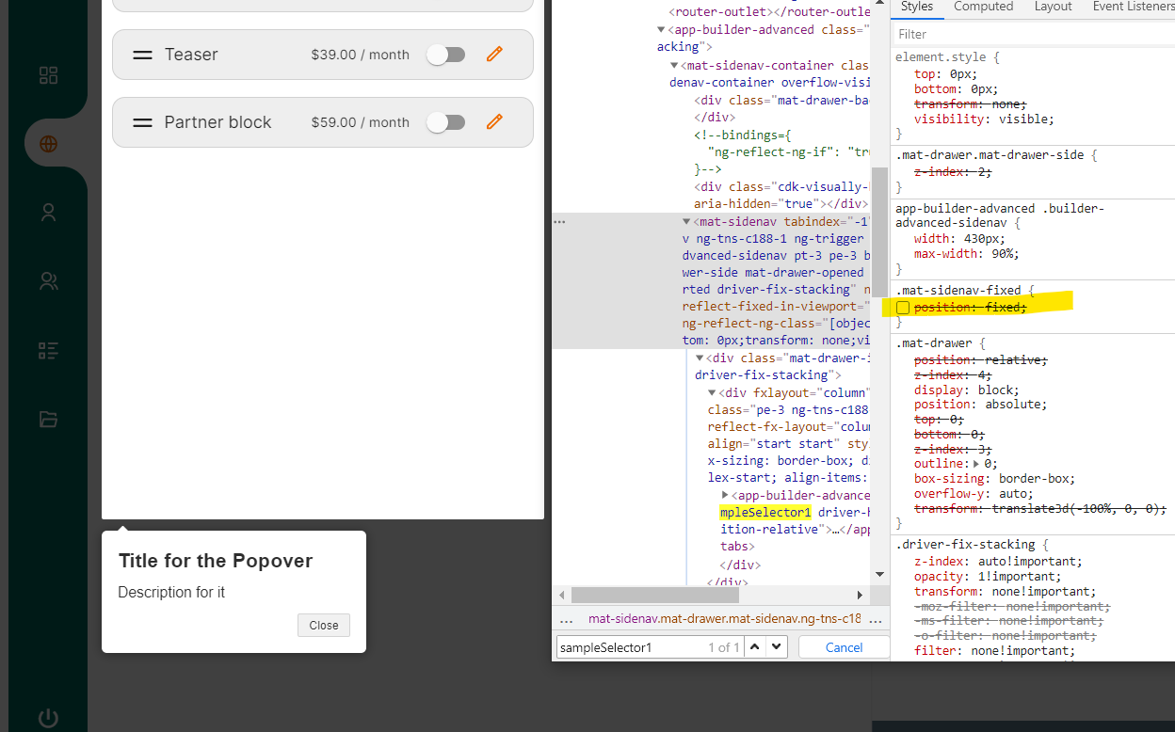Edit the Partner block via pencil icon

[x=494, y=122]
